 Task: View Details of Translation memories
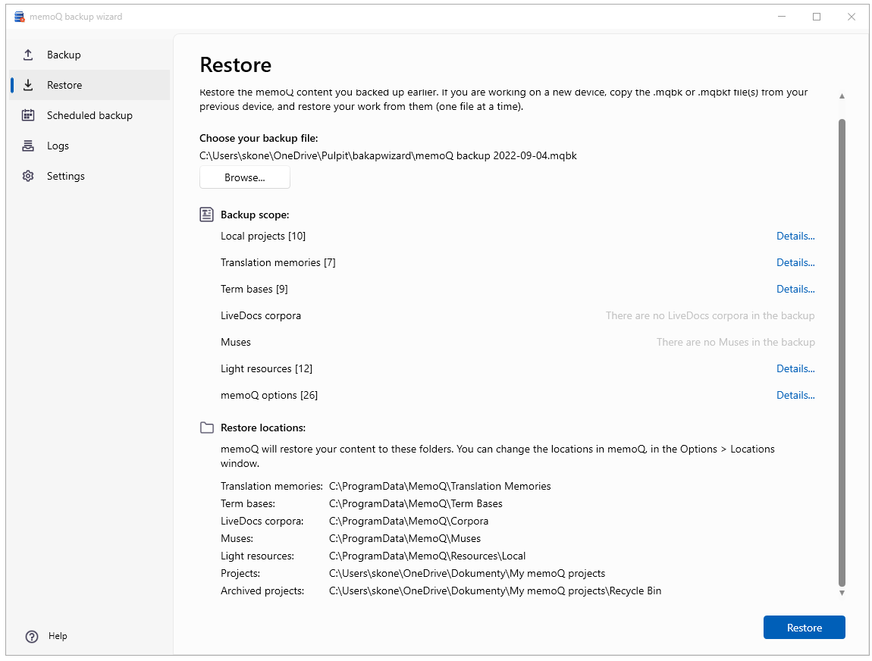point(795,262)
